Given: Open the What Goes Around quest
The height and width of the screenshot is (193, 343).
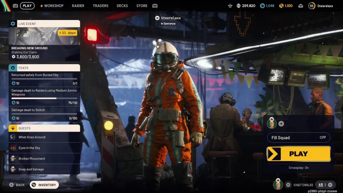Looking at the screenshot, I should [44, 137].
